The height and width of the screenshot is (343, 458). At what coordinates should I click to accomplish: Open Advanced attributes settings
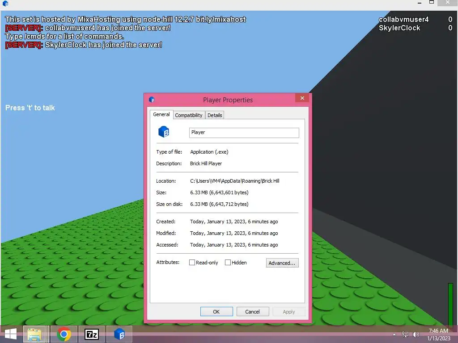point(282,263)
